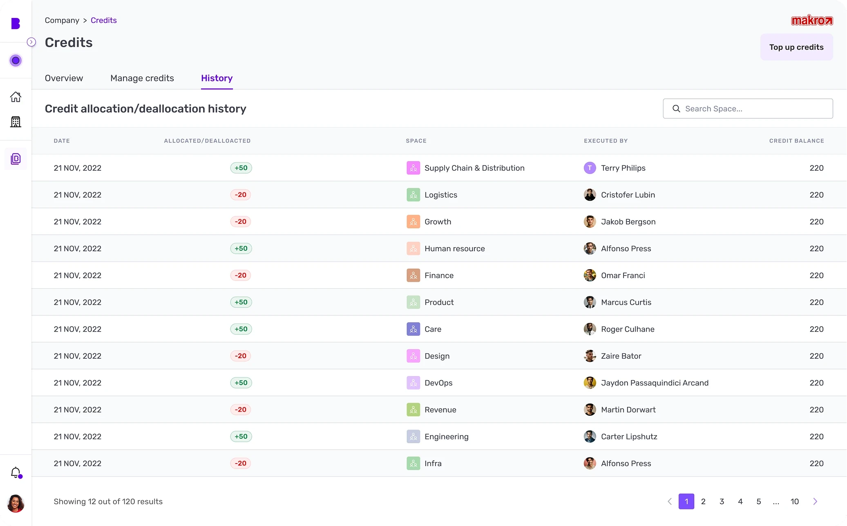This screenshot has height=526, width=847.
Task: Click the Human resource space name
Action: click(x=455, y=249)
